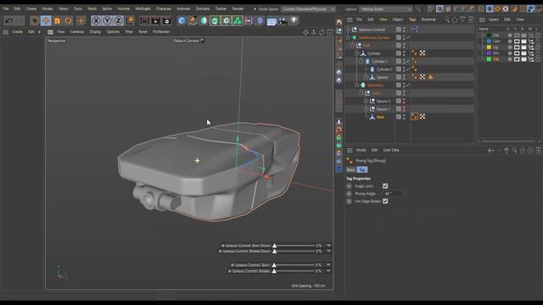Toggle the Z axis lock
This screenshot has height=305, width=543.
click(x=119, y=20)
